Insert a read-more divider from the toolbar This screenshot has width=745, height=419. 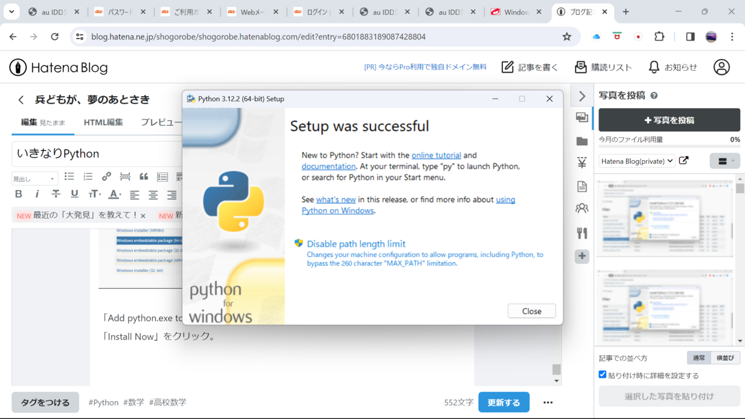[x=125, y=177]
